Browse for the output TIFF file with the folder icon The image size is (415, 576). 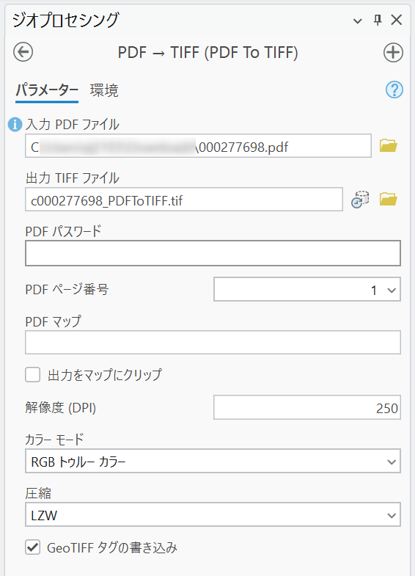coord(388,200)
